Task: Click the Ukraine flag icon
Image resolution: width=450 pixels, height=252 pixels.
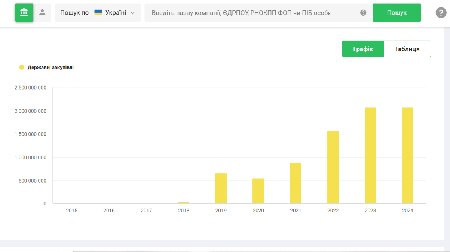Action: tap(98, 13)
